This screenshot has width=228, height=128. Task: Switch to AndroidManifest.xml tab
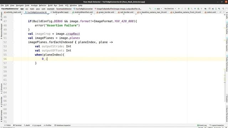[83, 12]
